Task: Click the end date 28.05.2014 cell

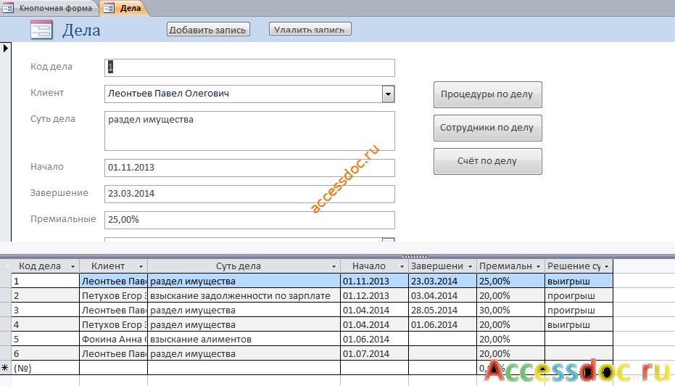Action: [x=442, y=311]
